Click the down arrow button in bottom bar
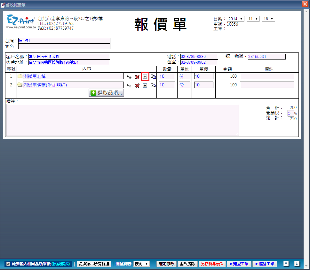 tap(297, 264)
